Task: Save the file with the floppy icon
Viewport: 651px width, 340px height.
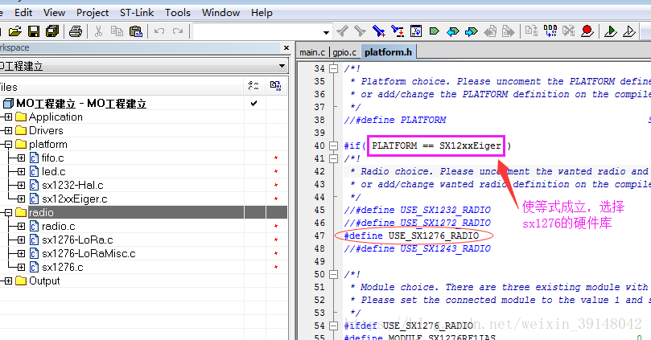Action: point(34,31)
